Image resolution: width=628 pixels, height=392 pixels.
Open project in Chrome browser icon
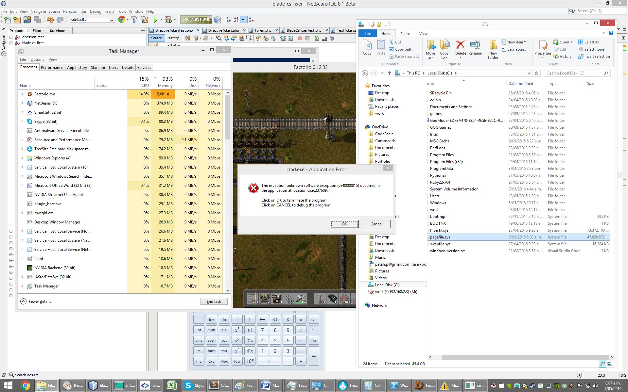[x=122, y=20]
